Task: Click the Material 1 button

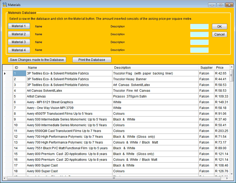Action: (19, 26)
